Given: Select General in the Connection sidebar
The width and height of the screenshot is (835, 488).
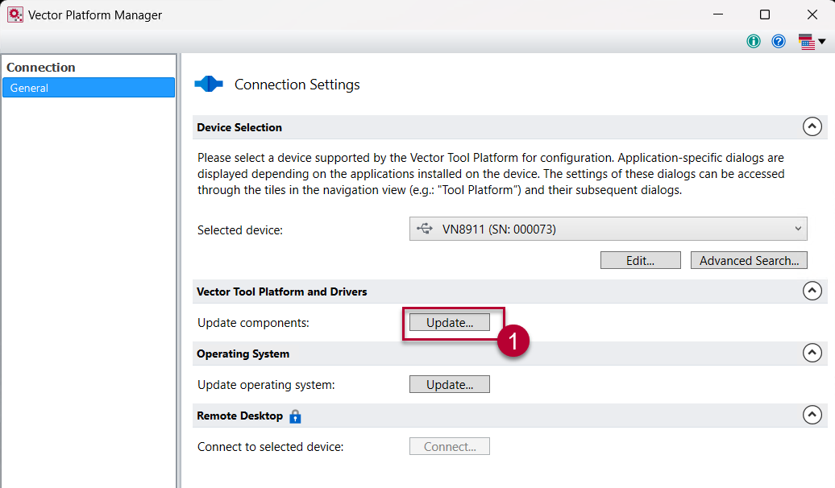Looking at the screenshot, I should [89, 88].
